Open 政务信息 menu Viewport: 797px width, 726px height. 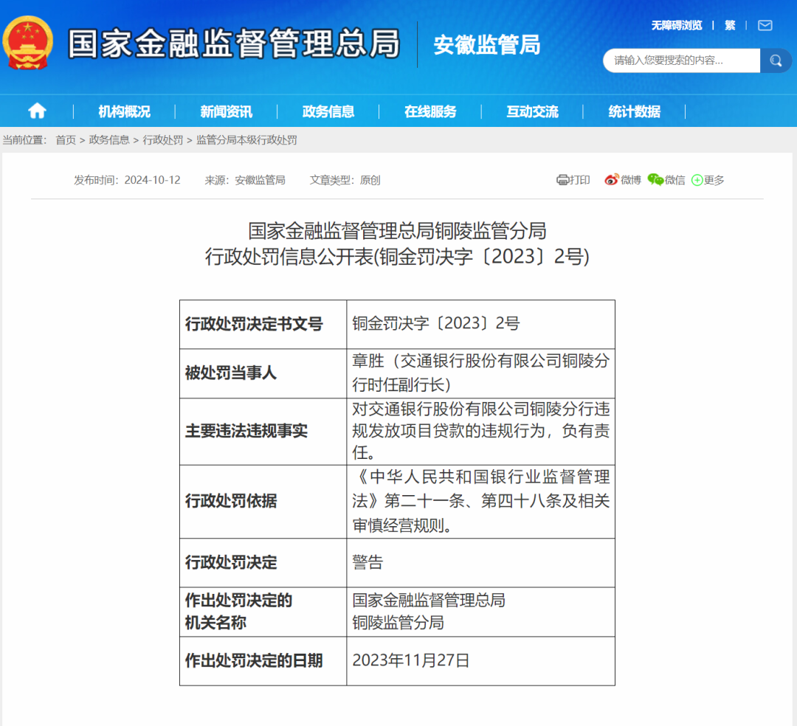(328, 111)
